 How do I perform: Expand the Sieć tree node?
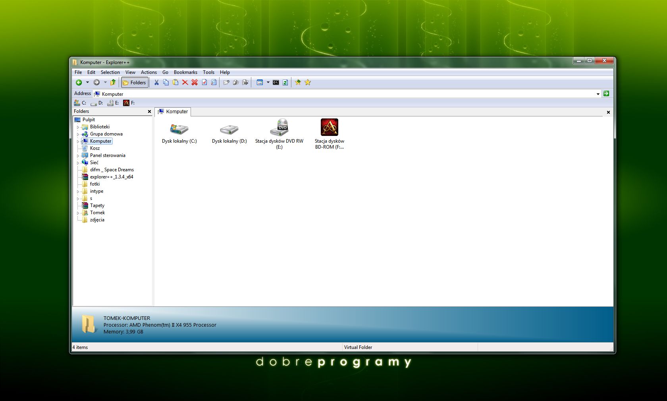tap(78, 163)
